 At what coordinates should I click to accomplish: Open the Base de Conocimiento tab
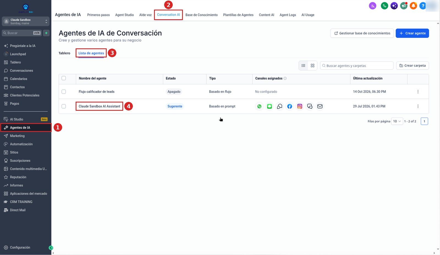tap(202, 15)
